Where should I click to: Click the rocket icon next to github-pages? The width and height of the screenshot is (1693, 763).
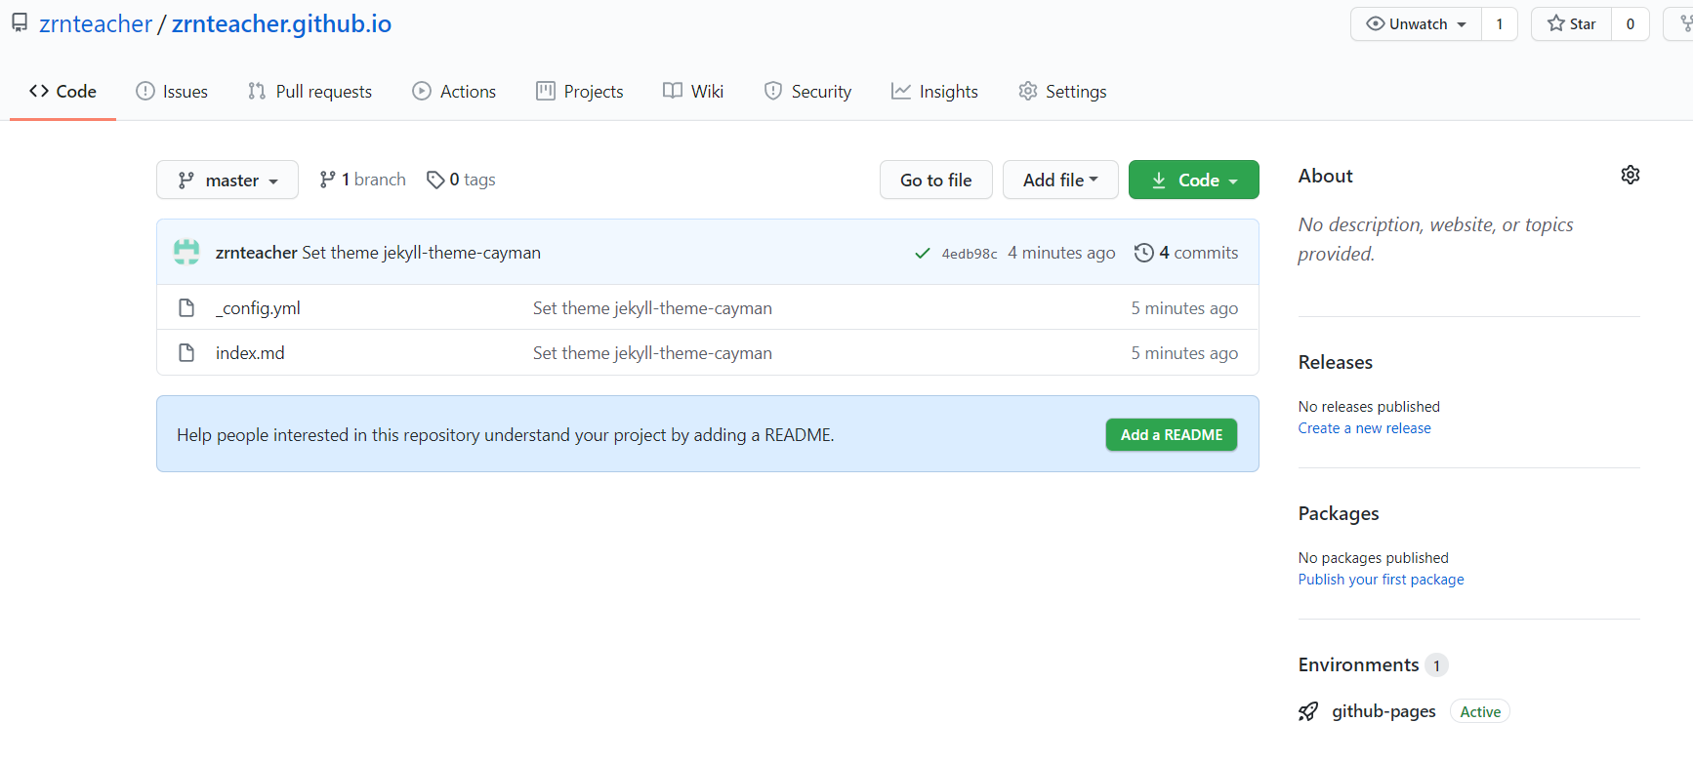[1308, 712]
